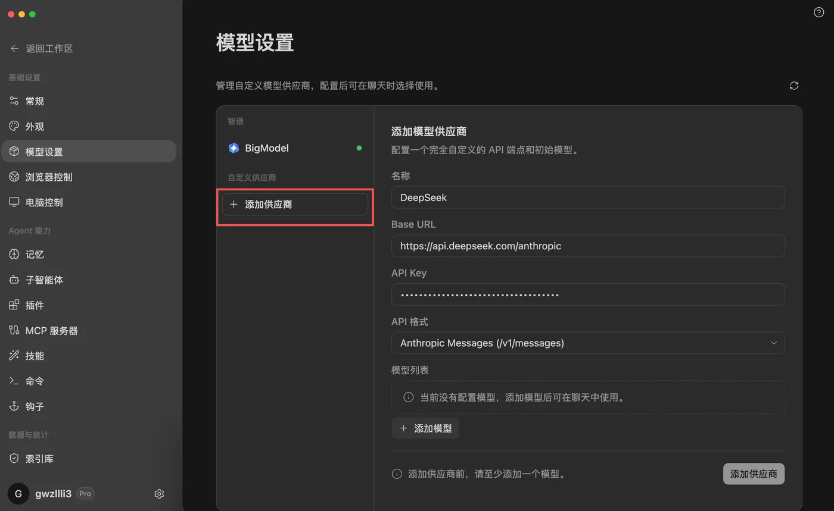Viewport: 834px width, 511px height.
Task: Open the 子智能体 page
Action: point(89,280)
